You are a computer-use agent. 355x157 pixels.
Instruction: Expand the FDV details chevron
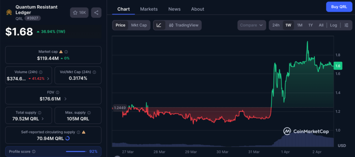tap(66, 99)
